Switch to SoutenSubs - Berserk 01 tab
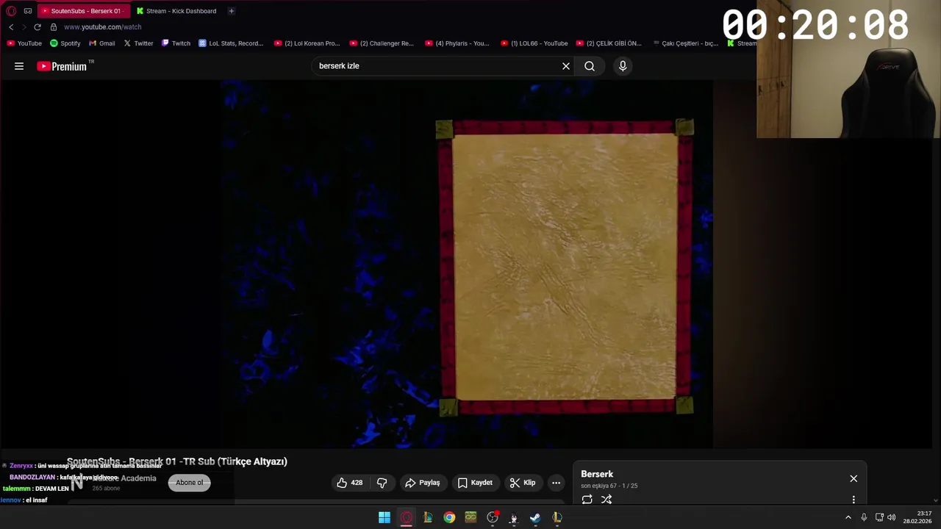Viewport: 941px width, 529px height. tap(84, 11)
